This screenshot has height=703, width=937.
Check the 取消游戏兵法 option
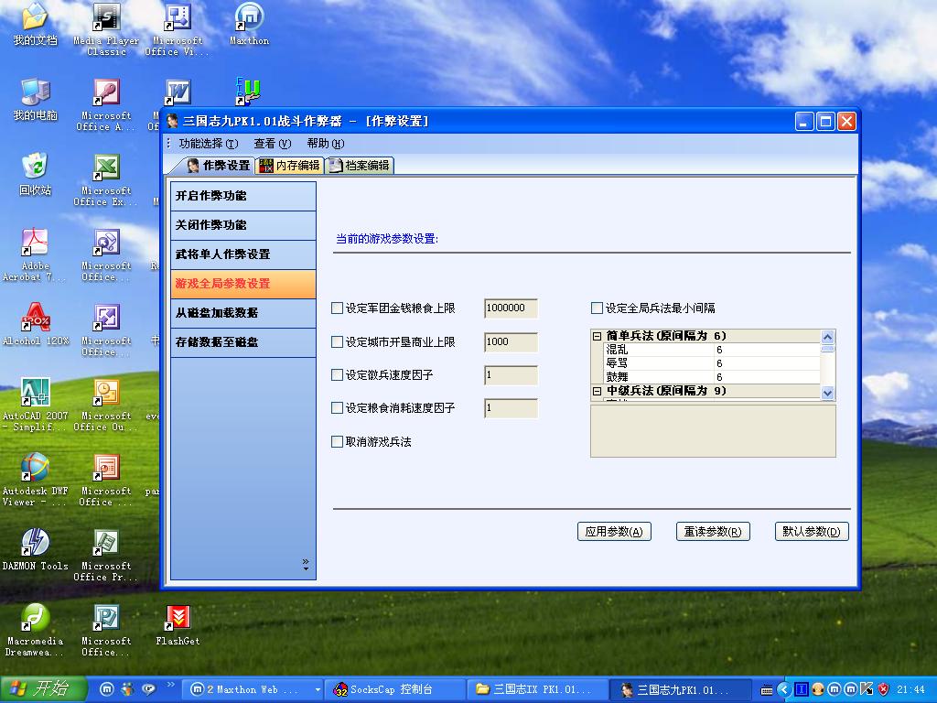[x=337, y=442]
